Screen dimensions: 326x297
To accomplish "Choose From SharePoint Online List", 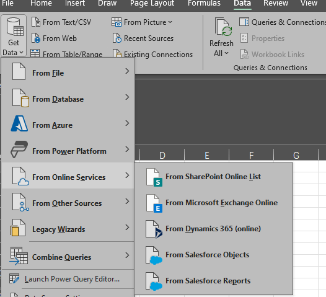I will tap(214, 177).
